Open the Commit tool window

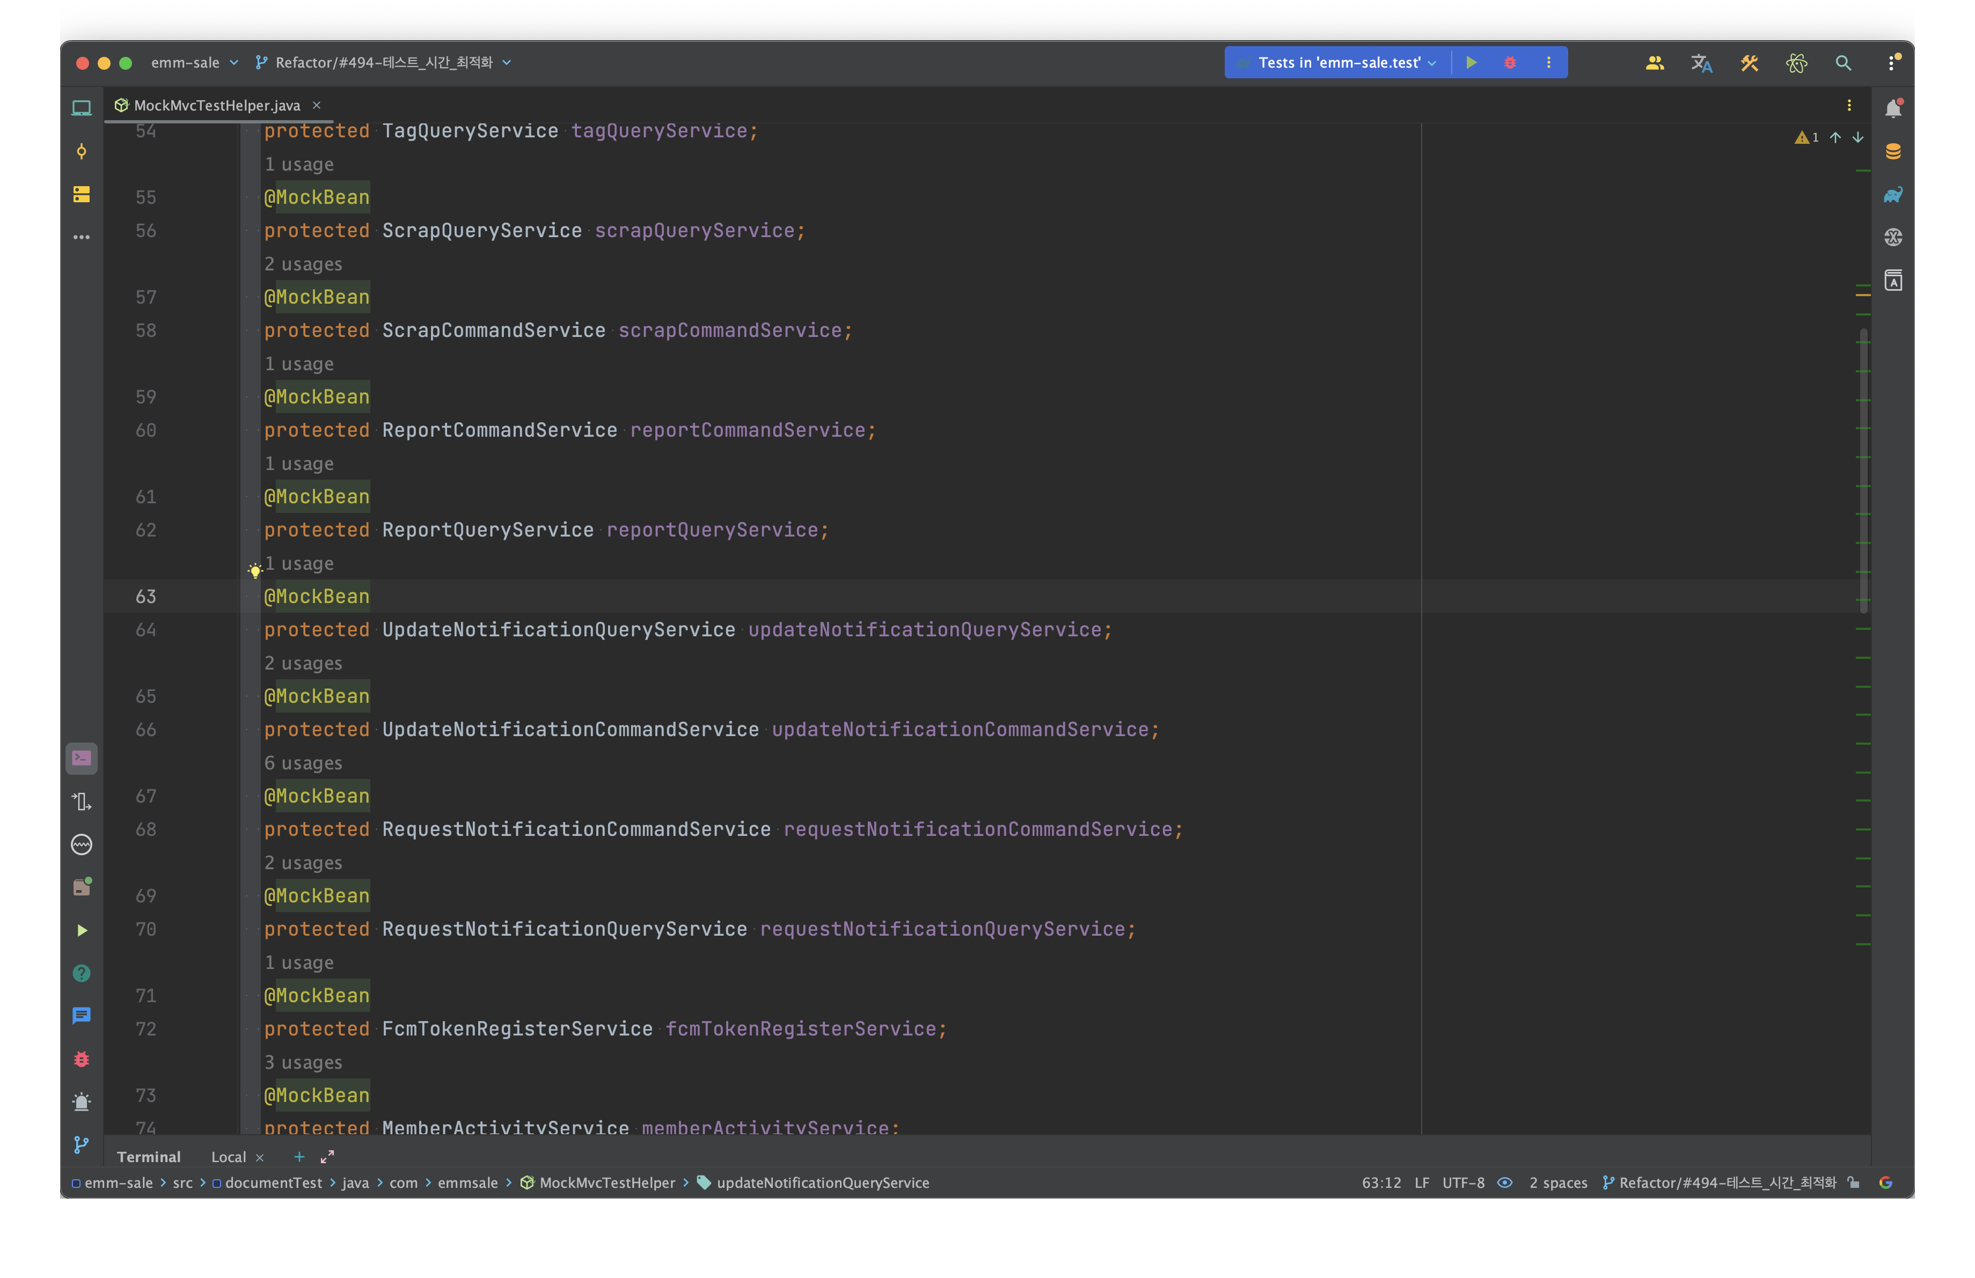[82, 151]
